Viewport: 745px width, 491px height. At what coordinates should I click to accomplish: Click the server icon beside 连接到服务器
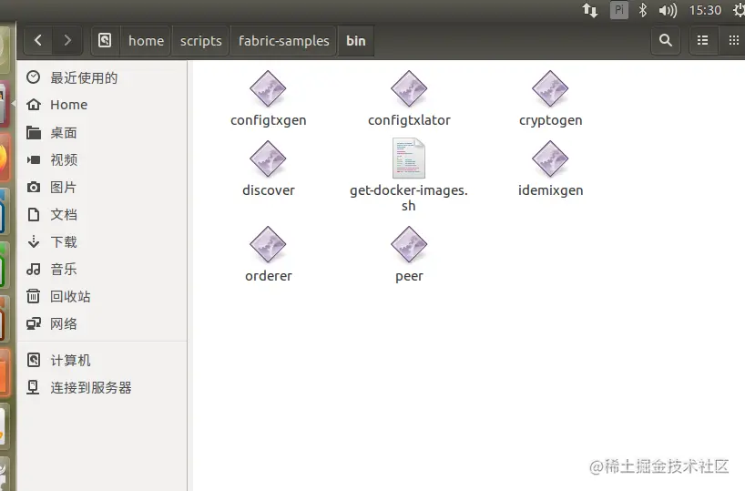pos(34,387)
